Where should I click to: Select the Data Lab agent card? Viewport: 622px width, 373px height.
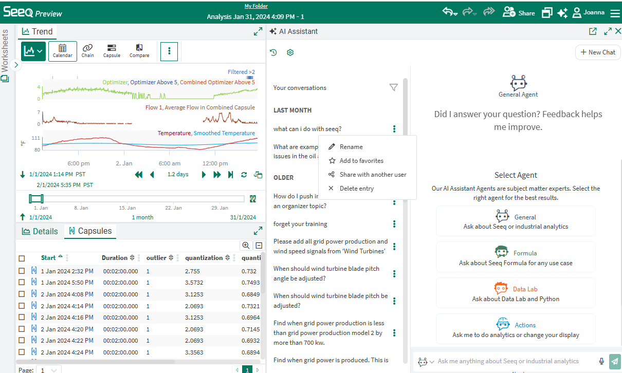coord(516,293)
